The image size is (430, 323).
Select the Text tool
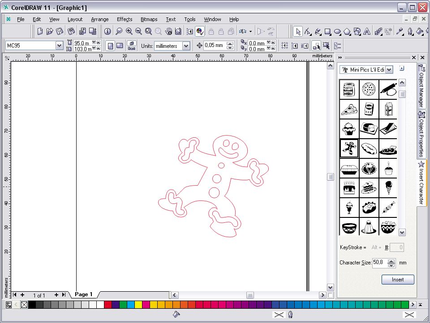367,31
